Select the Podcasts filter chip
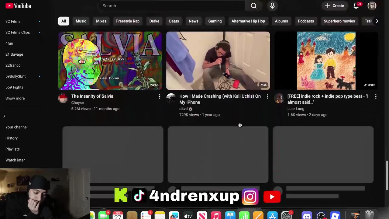The image size is (389, 219). (x=306, y=21)
